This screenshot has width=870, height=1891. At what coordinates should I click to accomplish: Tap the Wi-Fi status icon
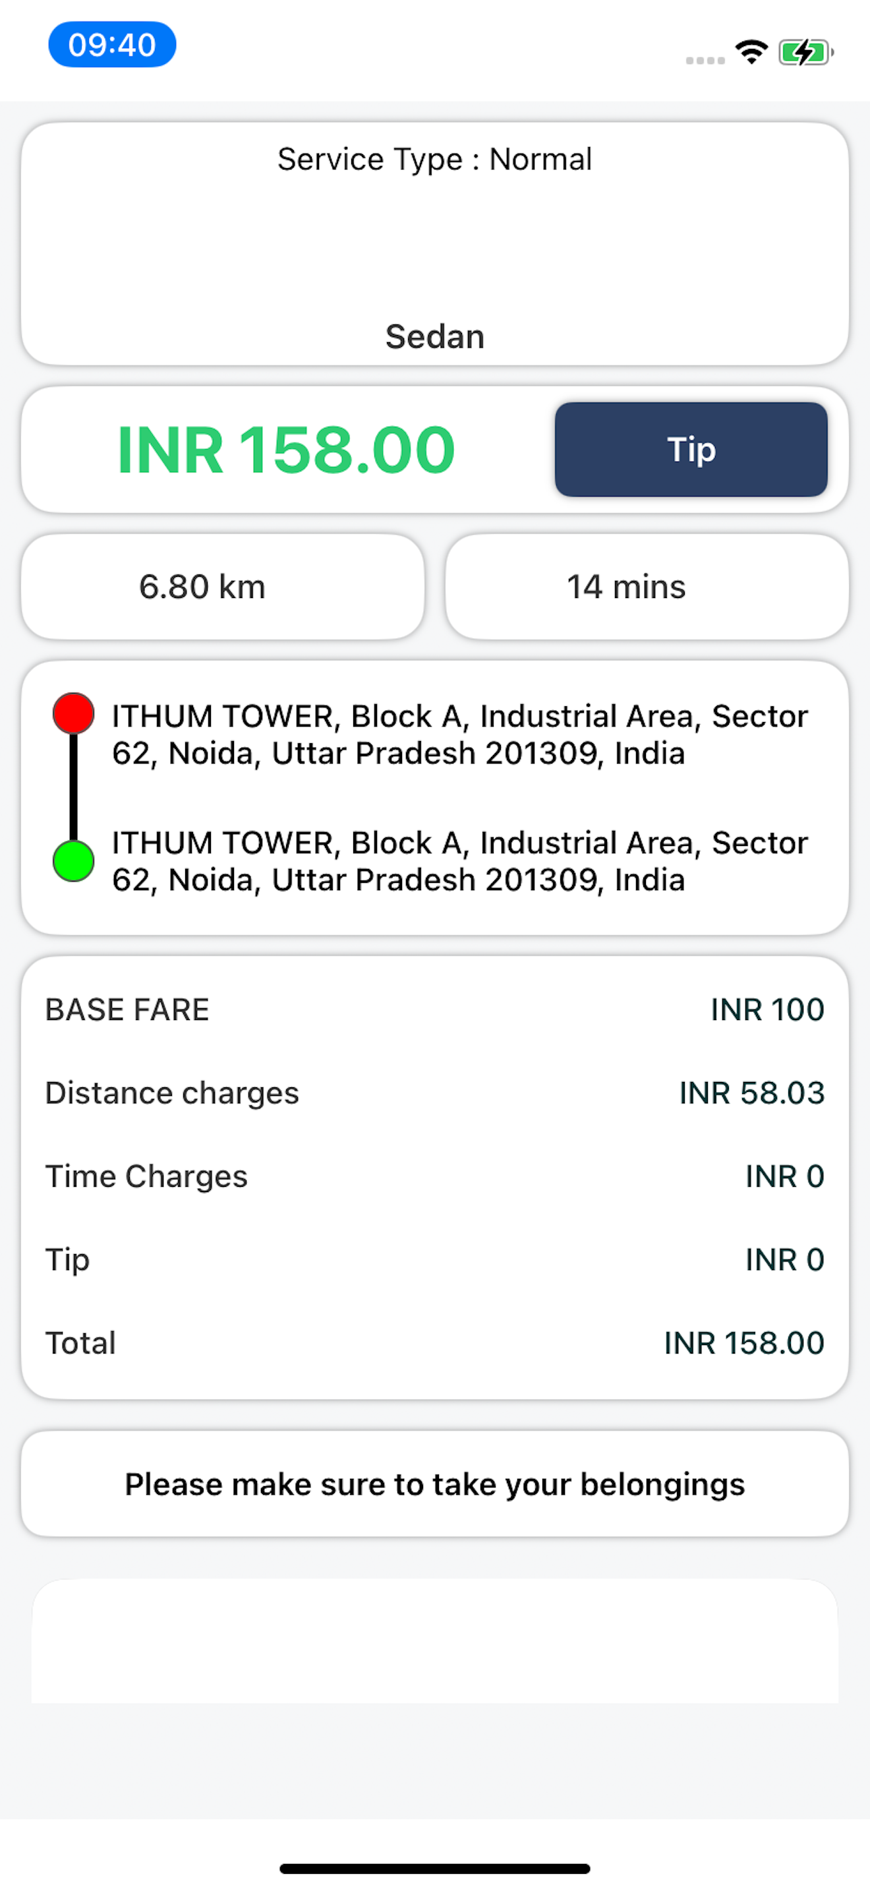click(x=751, y=52)
